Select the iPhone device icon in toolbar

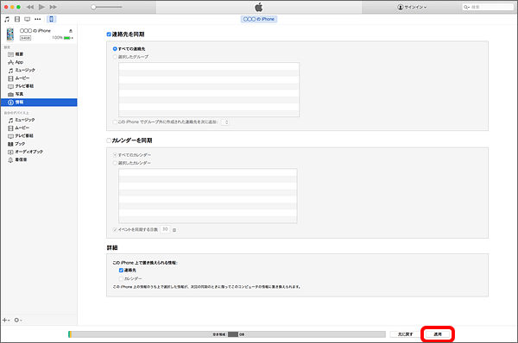coord(51,19)
